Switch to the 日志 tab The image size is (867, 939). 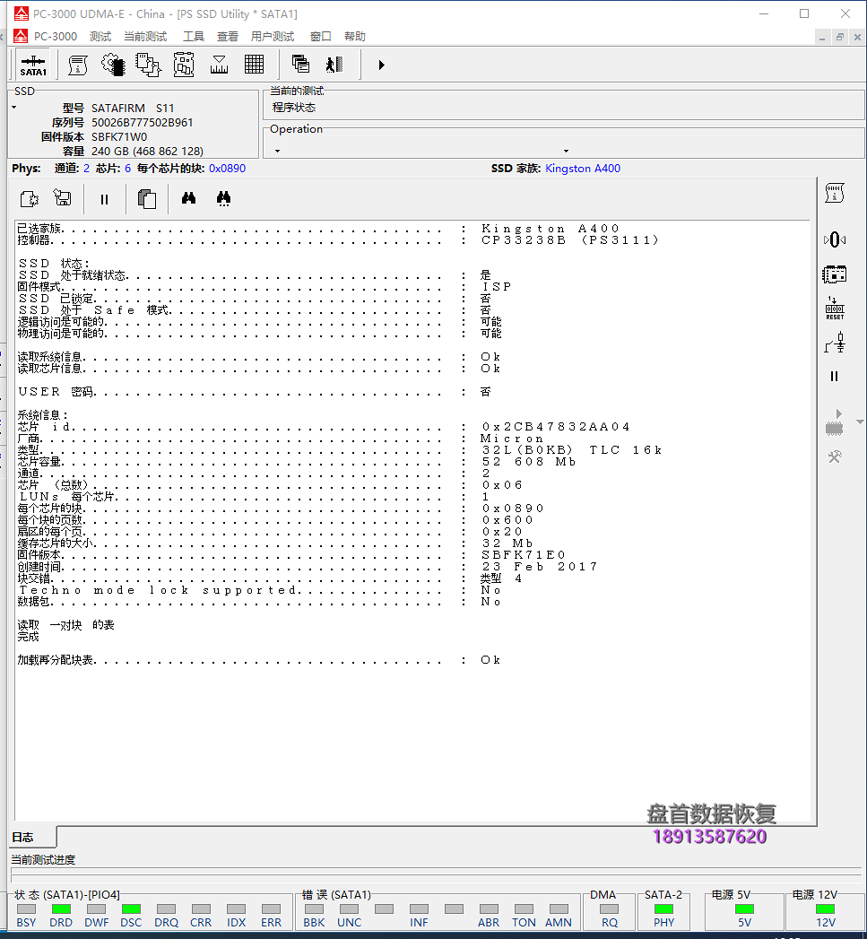pos(33,837)
